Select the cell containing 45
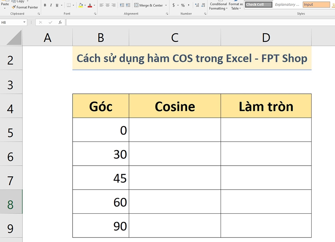This screenshot has height=242, width=335. 101,178
